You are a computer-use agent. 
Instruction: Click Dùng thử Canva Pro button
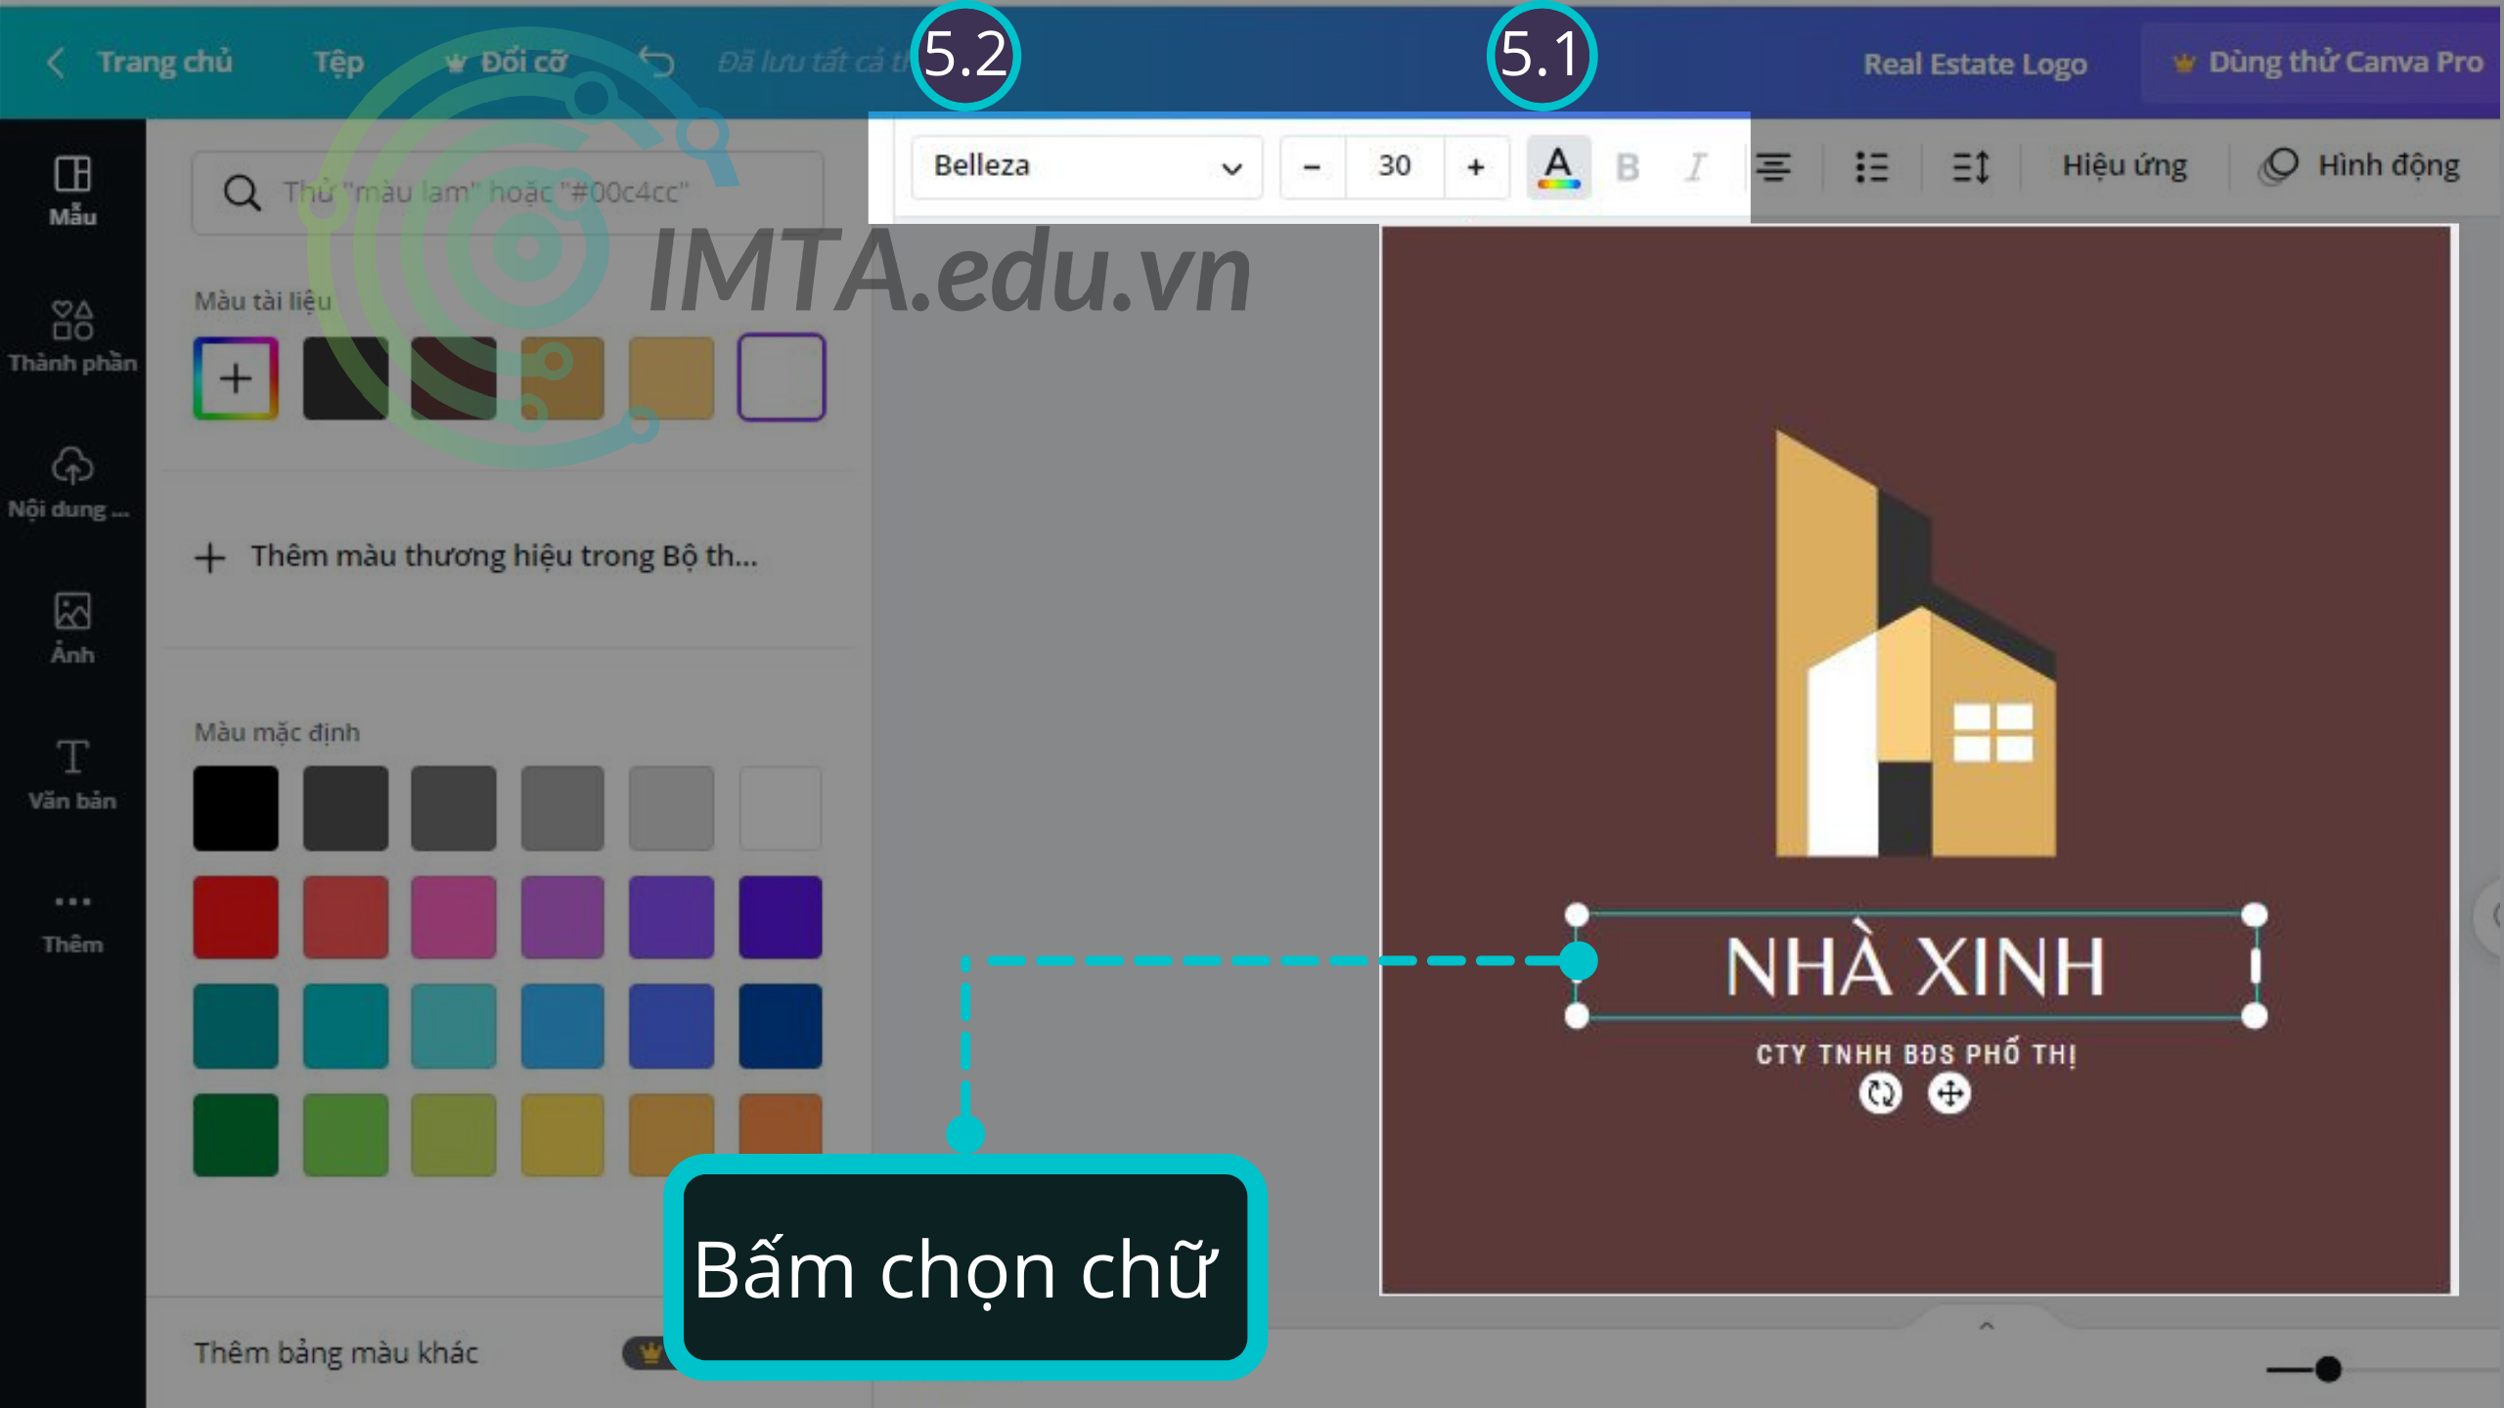[2326, 63]
